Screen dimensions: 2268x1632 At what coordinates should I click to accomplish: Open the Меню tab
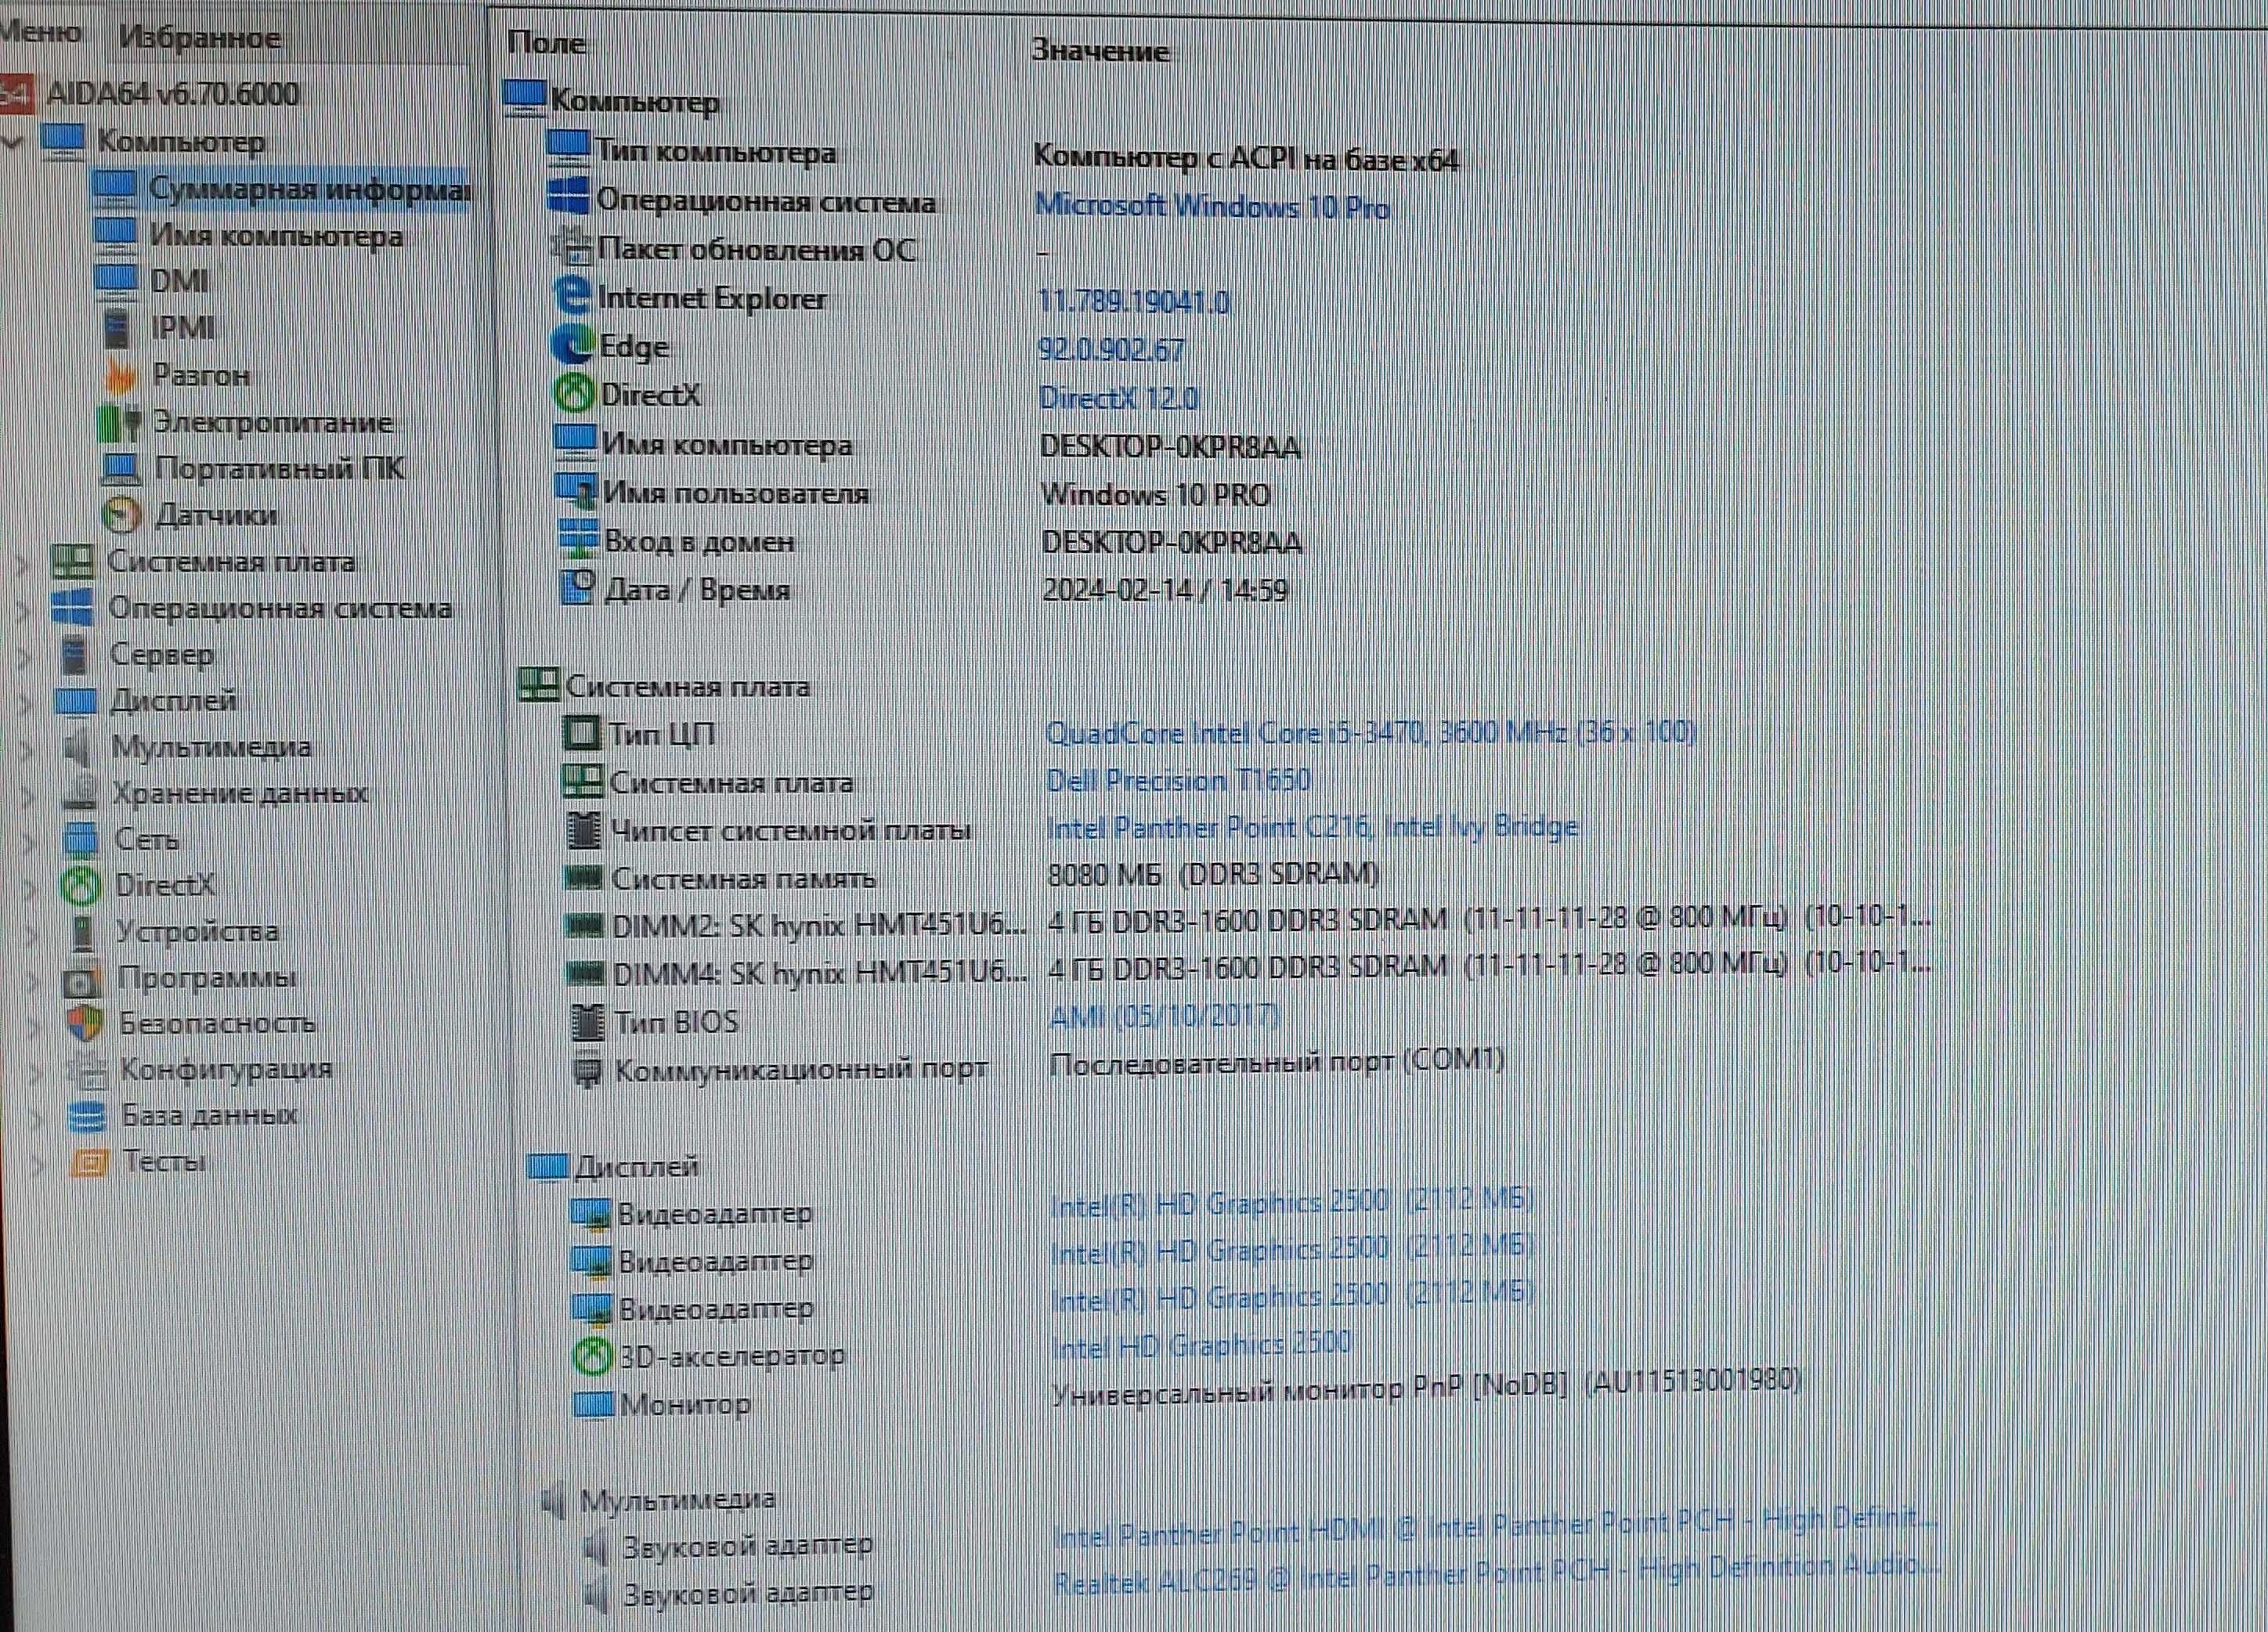[x=40, y=33]
